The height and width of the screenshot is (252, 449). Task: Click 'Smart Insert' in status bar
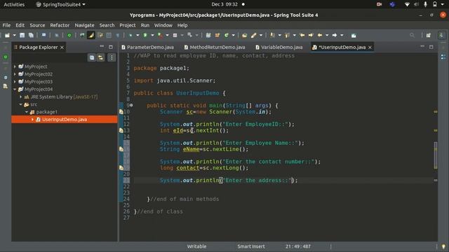click(x=251, y=246)
